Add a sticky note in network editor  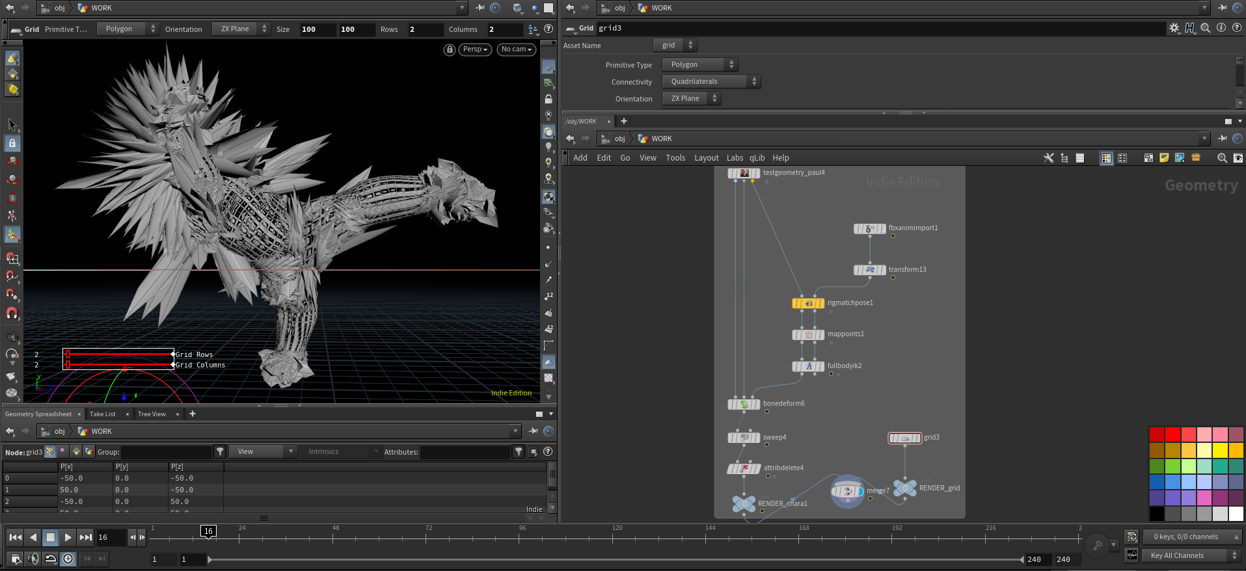tap(1164, 158)
